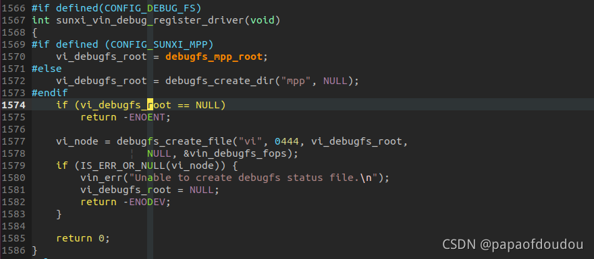Click -ENOENT return value

pos(144,117)
